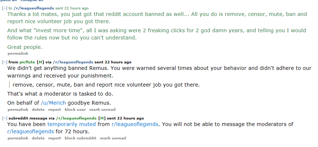Viewport: 318px width, 147px height.
Task: Collapse the message from picflute
Action: tap(4, 62)
